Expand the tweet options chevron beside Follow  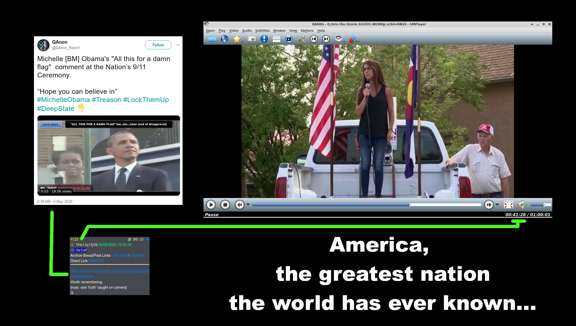tap(178, 45)
